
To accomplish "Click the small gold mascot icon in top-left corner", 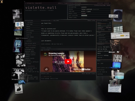I will point(2,1).
